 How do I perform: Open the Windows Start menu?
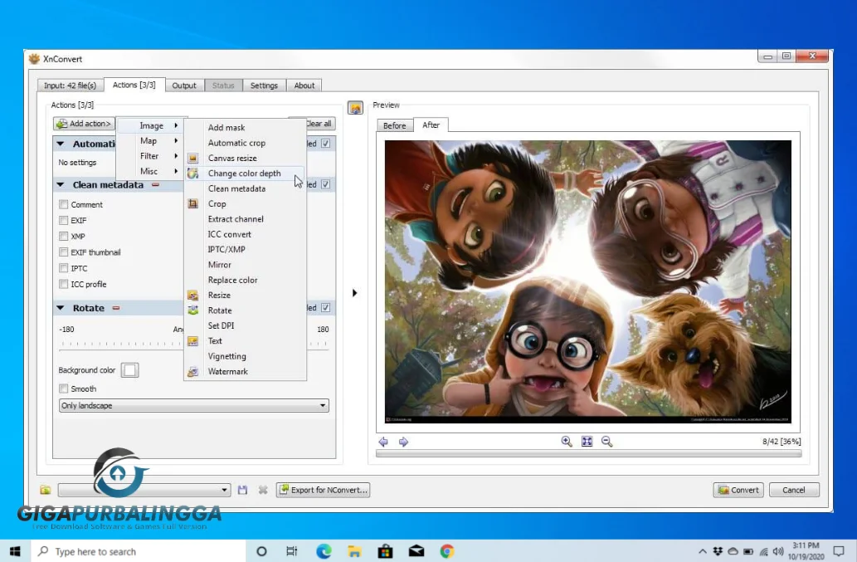15,551
